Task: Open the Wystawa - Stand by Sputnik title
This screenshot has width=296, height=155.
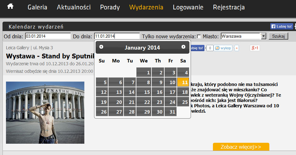Action: coord(50,56)
